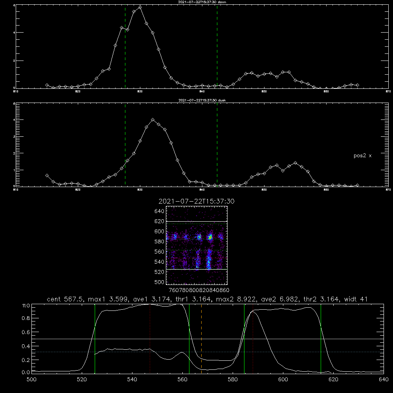The width and height of the screenshot is (393, 393).
Task: Click the '600' x-axis label of bottom plot
Action: coord(283,380)
